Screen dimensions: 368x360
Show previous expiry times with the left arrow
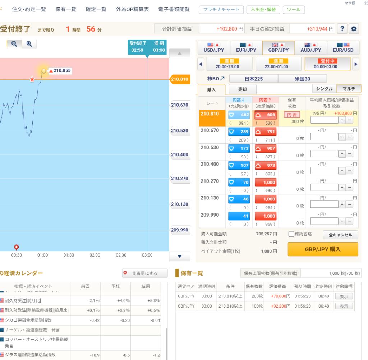(x=201, y=65)
